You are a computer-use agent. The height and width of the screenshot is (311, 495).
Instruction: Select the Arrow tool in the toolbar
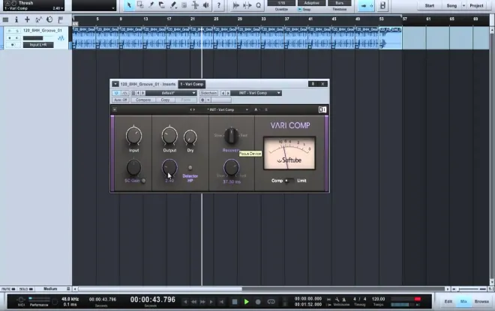(x=129, y=5)
